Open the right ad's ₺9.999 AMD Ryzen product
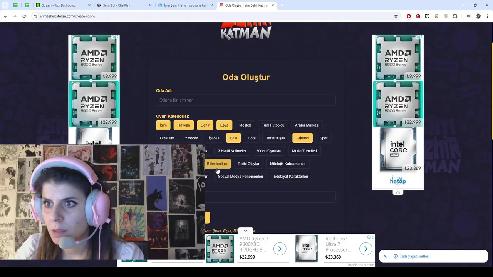Image resolution: width=493 pixels, height=277 pixels. pos(398,58)
